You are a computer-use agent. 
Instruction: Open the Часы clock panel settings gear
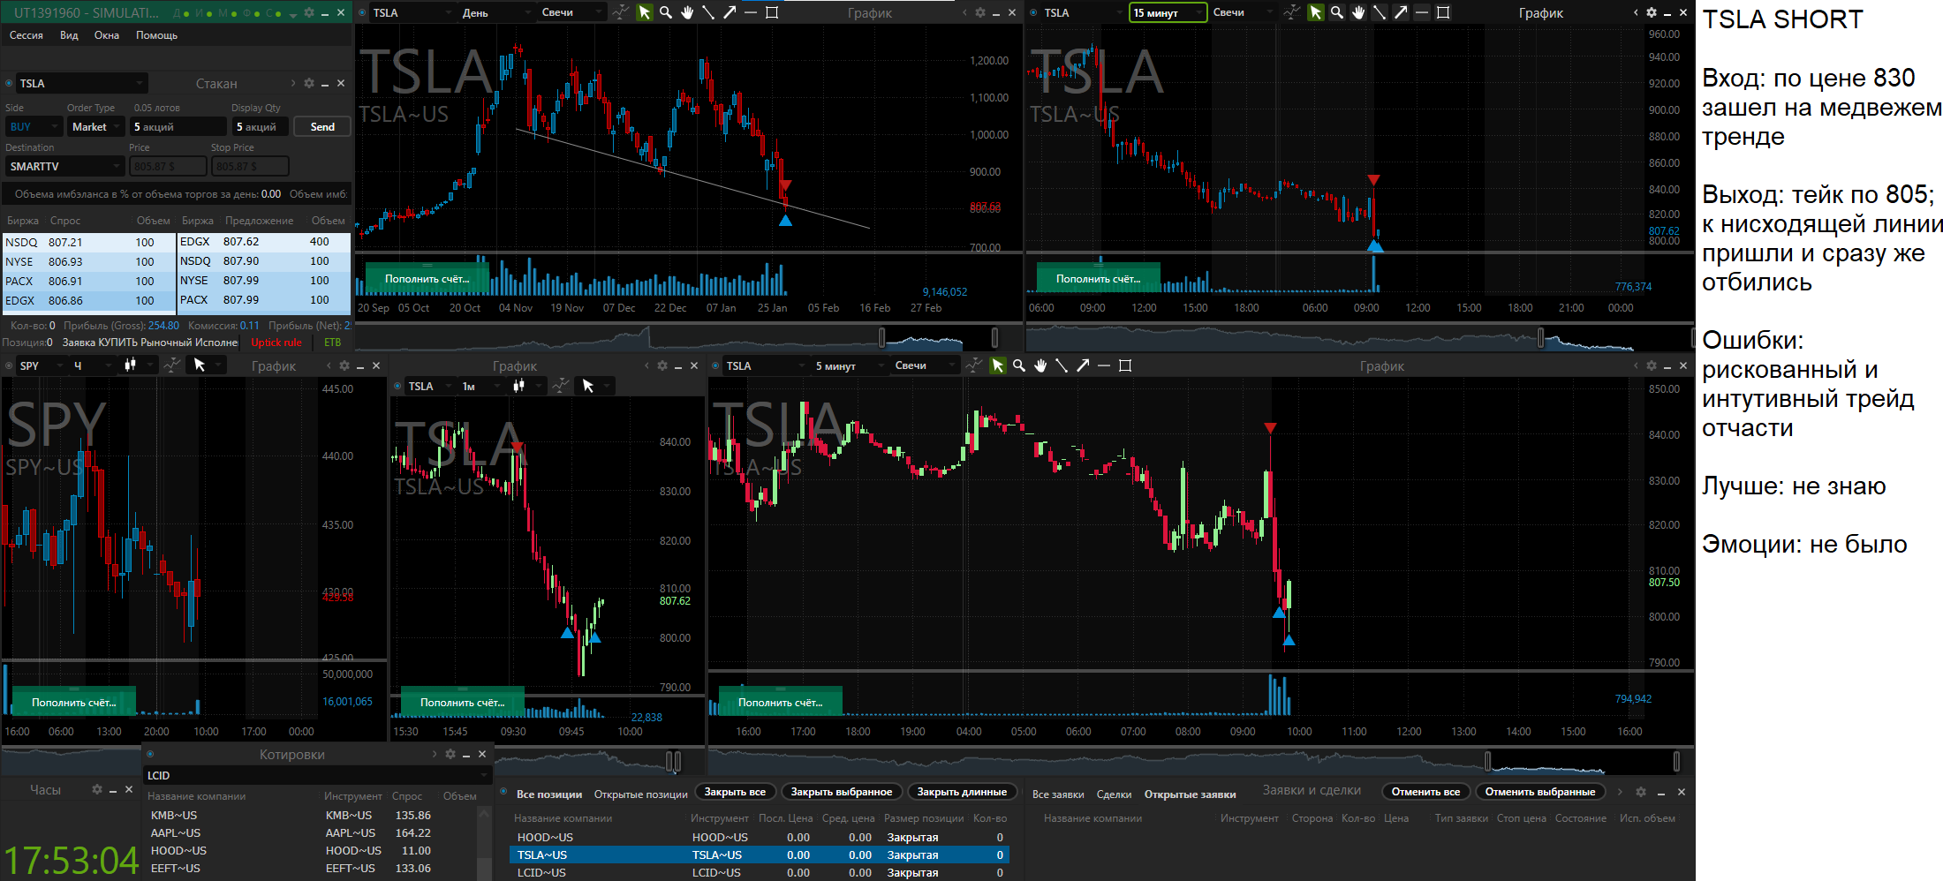(96, 789)
